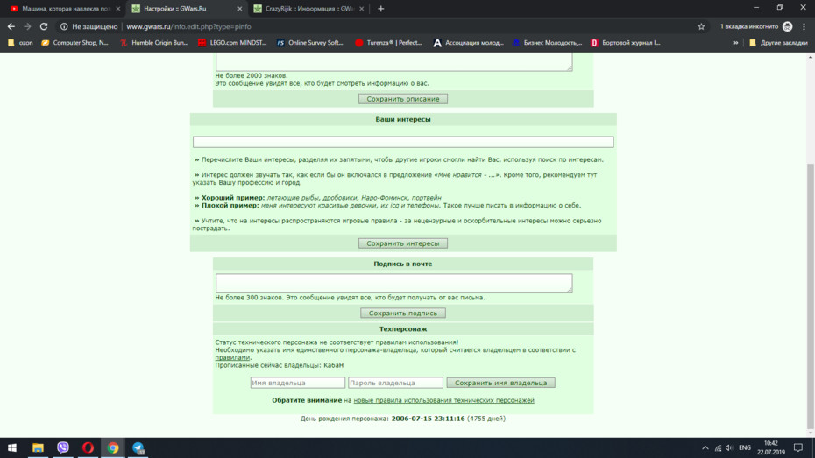Open Opera browser from taskbar
Screen dimensions: 815x458
point(88,447)
